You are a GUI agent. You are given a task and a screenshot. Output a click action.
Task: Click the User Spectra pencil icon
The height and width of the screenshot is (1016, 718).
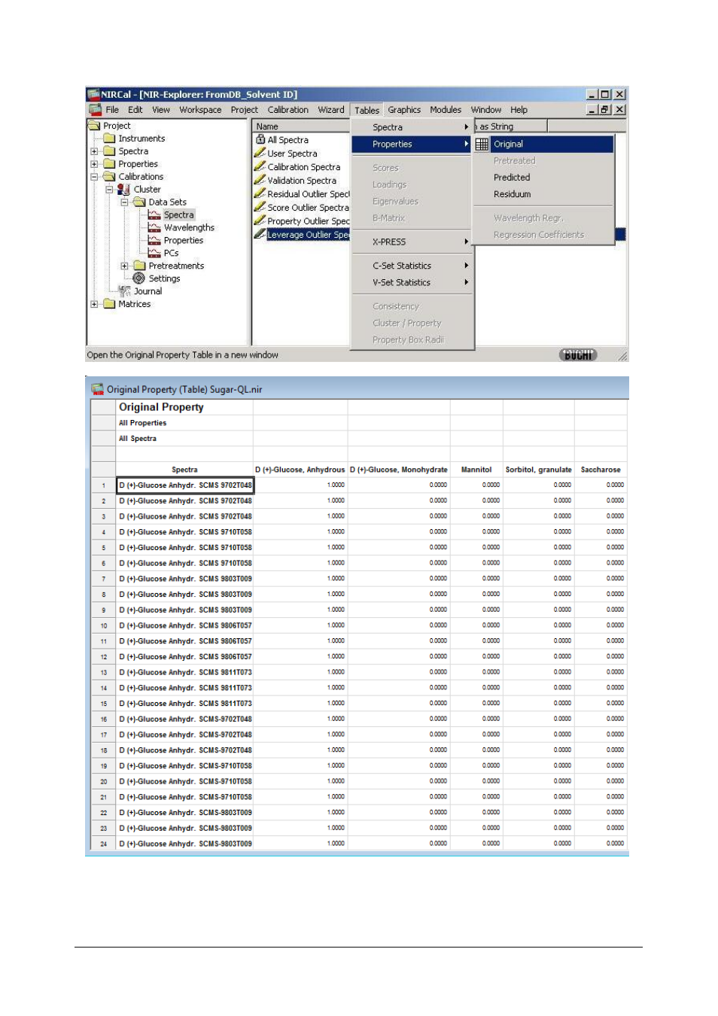click(260, 153)
